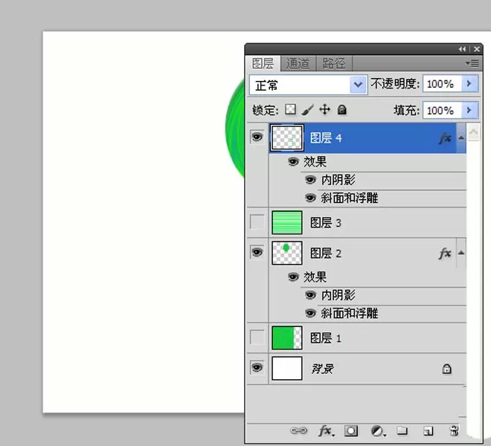Toggle 效果 visibility under 图层 4
Screen dimensions: 491x446
click(x=293, y=161)
